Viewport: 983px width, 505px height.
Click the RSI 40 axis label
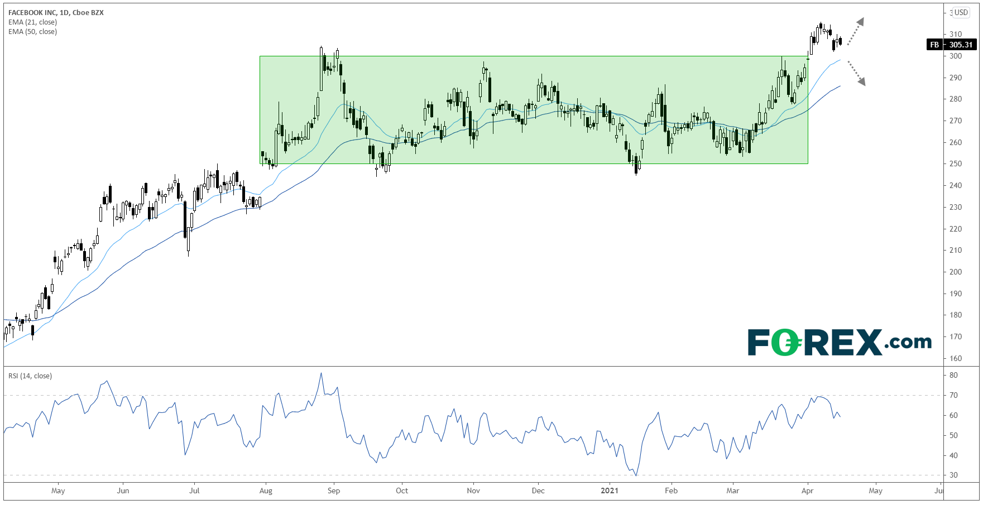click(x=953, y=455)
